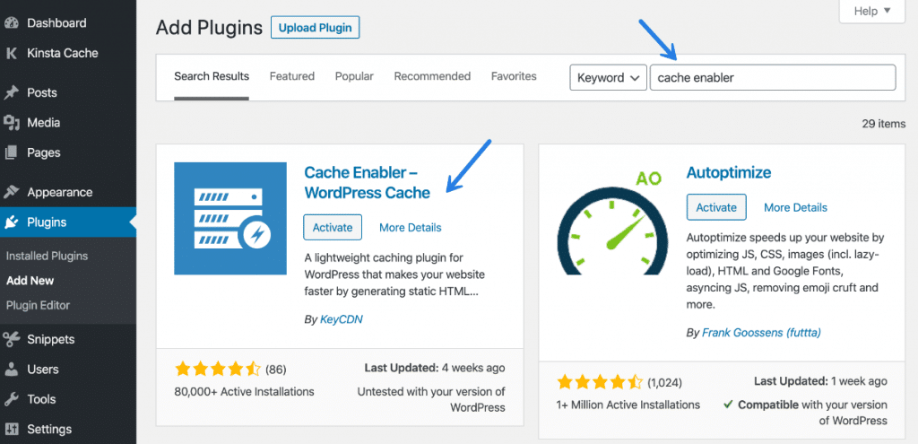Viewport: 918px width, 444px height.
Task: Click Last Updated: 1 week ago text
Action: click(820, 381)
